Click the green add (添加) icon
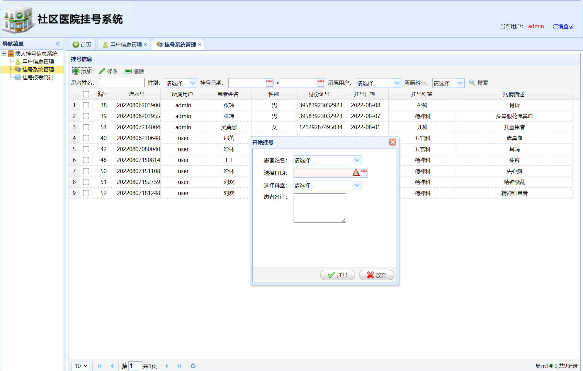Viewport: 583px width, 371px height. [76, 71]
